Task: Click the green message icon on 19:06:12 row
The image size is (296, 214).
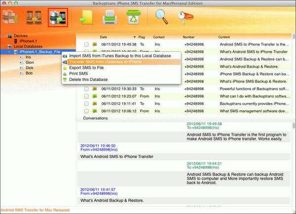Action: tap(95, 111)
